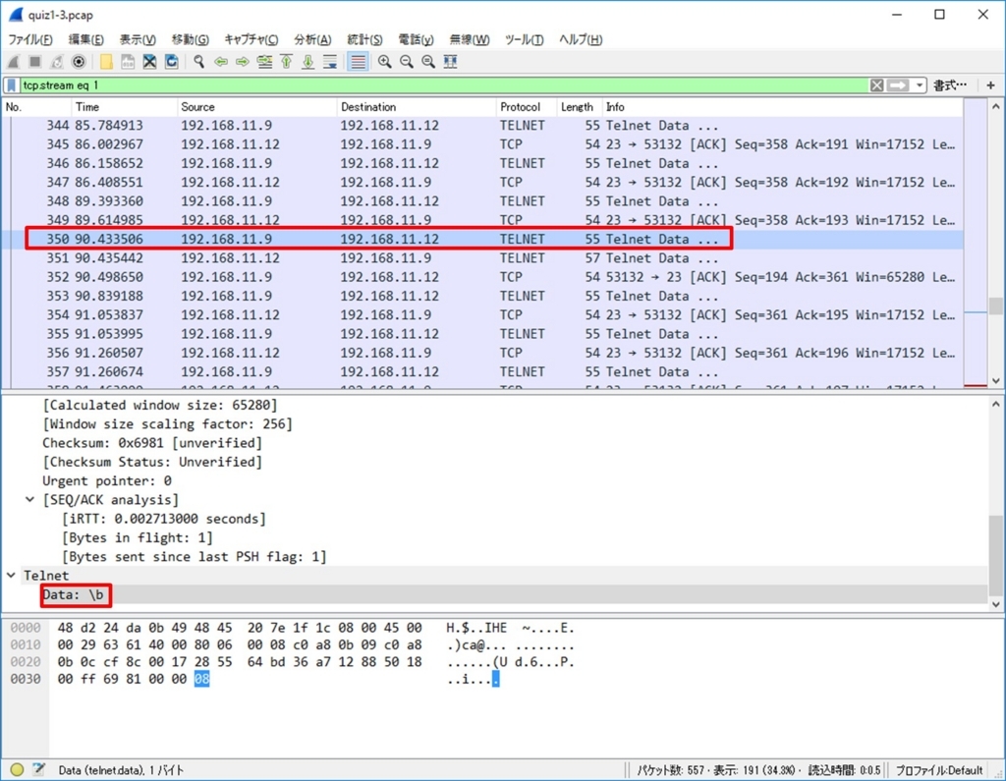Open a capture file with folder icon
The image size is (1006, 781).
pyautogui.click(x=106, y=62)
